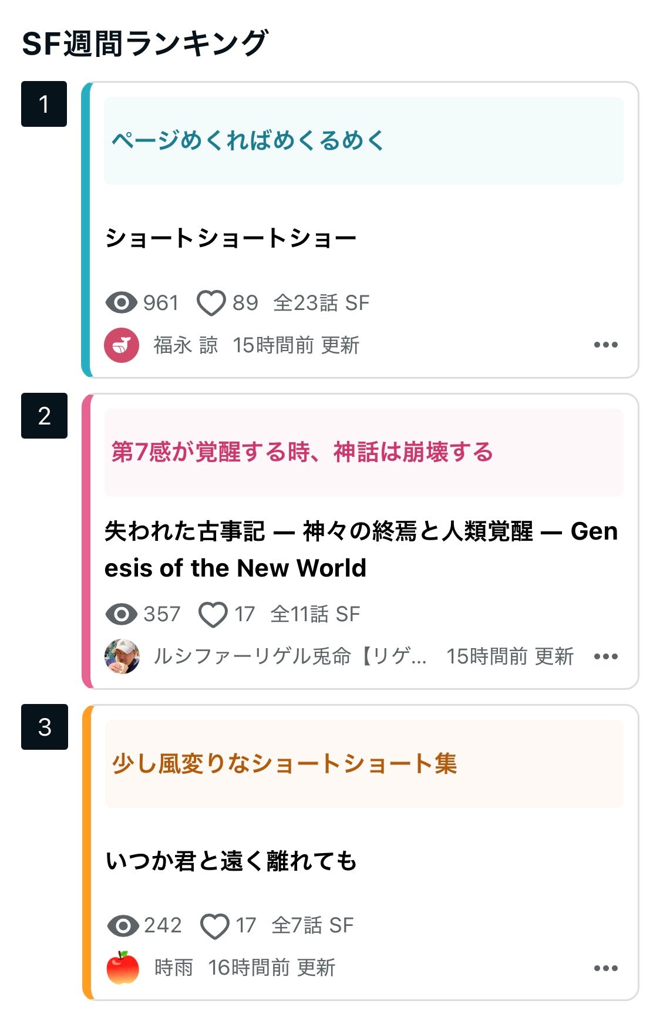The height and width of the screenshot is (1014, 660).
Task: Open more options for the rank 1 story
Action: [605, 345]
